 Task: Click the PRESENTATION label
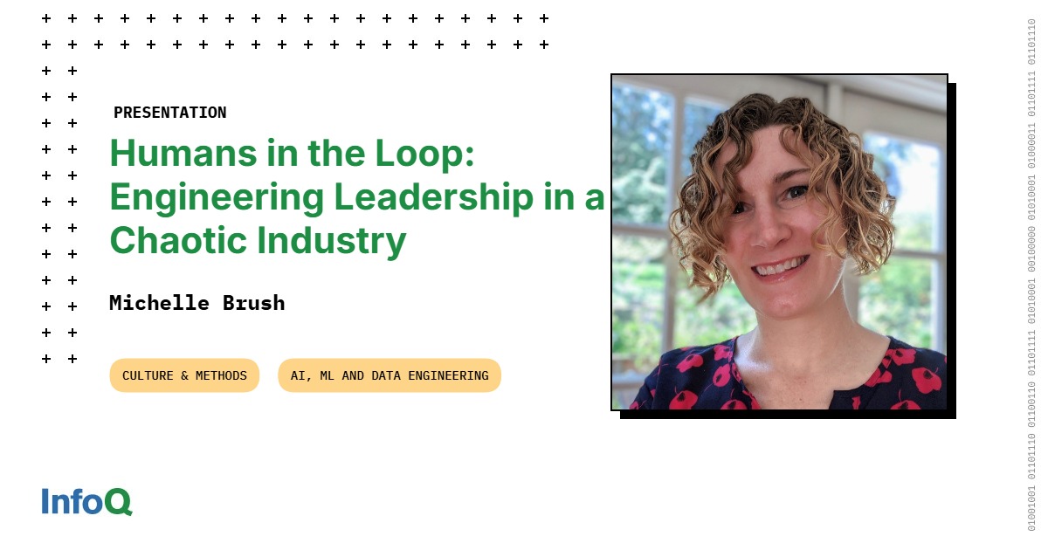point(169,113)
